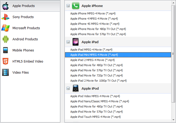Click the Apple iPod group header text
Viewport: 176px width, 123px height.
90,89
